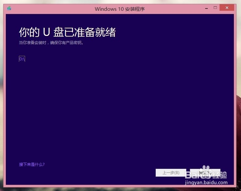Open the D:\ drive link
Image resolution: width=241 pixels, height=191 pixels.
(x=22, y=59)
